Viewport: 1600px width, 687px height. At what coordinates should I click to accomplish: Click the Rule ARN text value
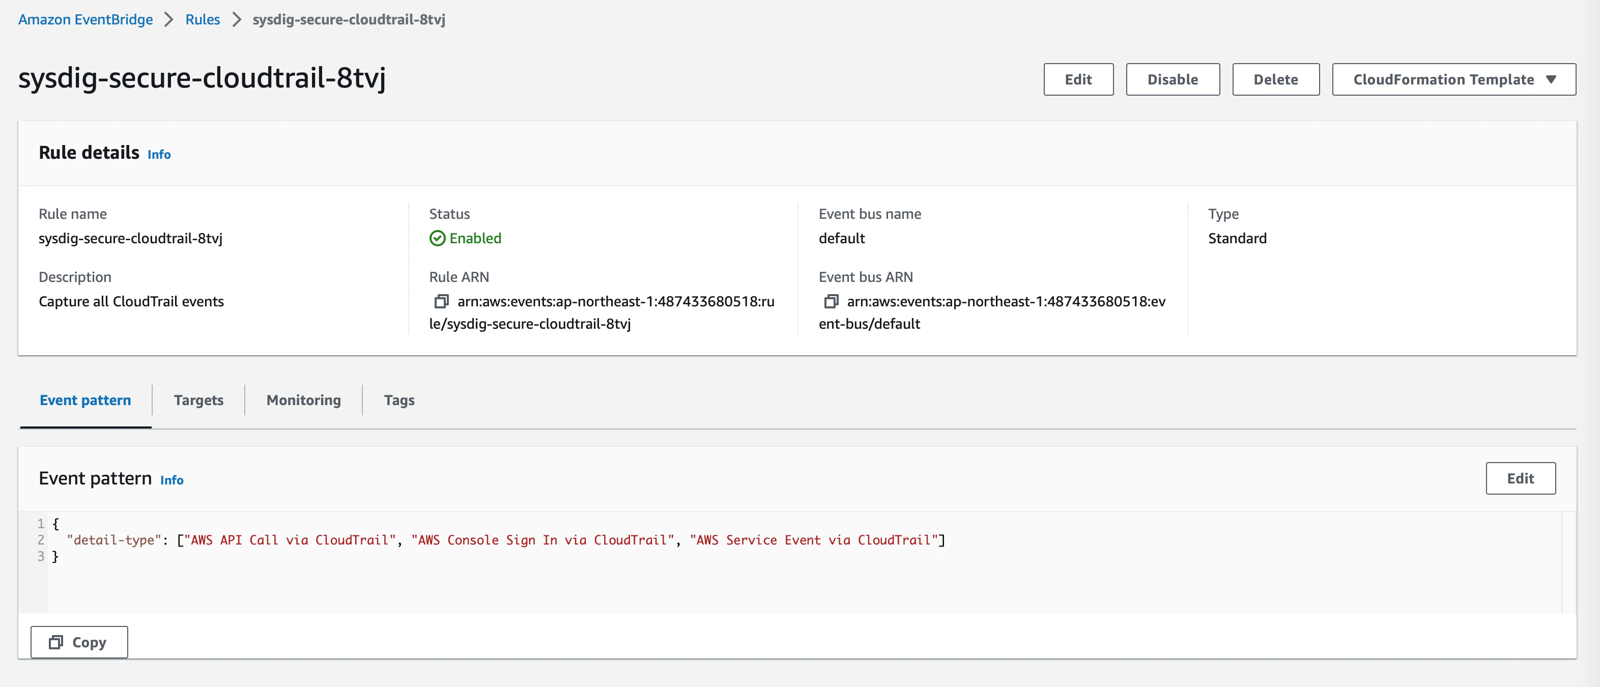tap(602, 312)
